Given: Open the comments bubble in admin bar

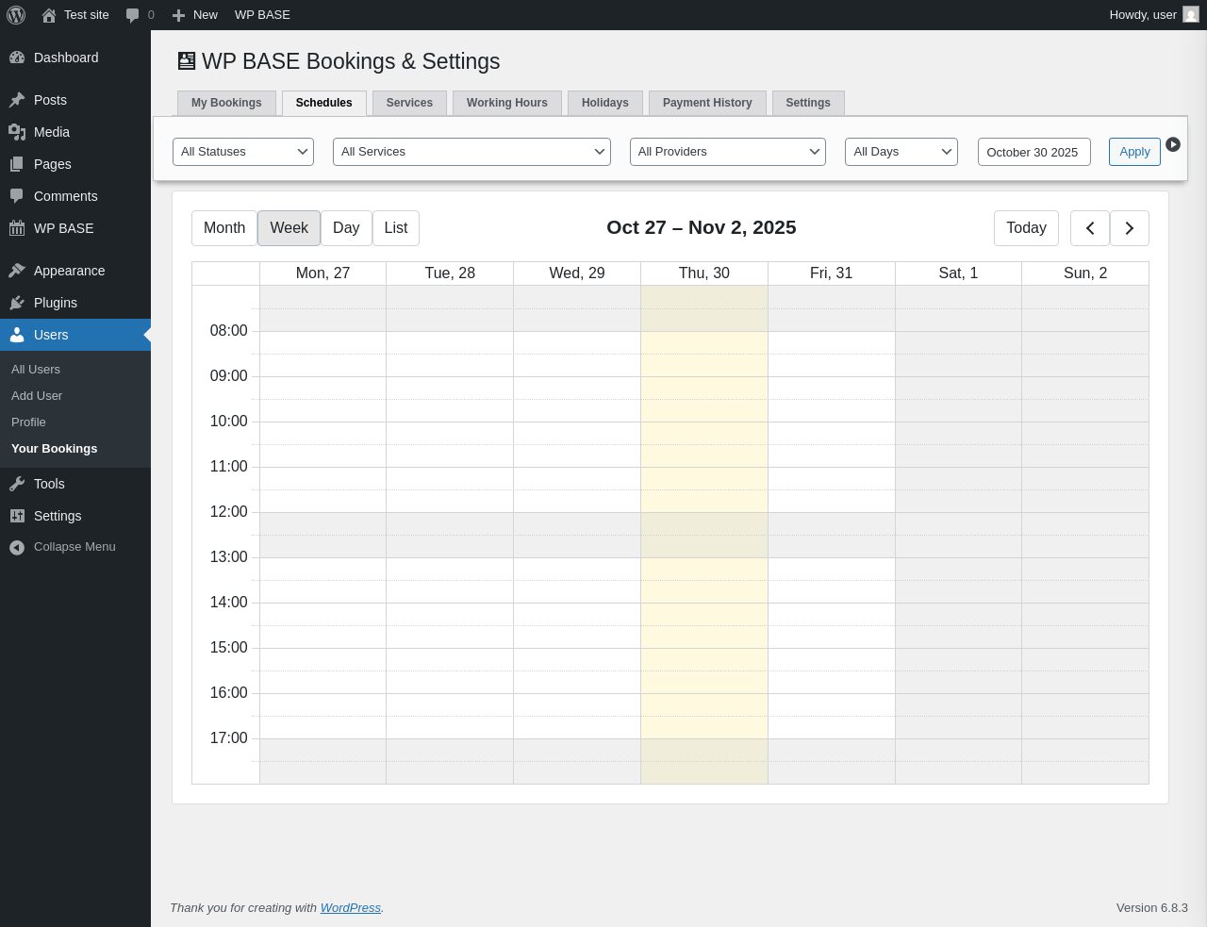Looking at the screenshot, I should pos(133,15).
